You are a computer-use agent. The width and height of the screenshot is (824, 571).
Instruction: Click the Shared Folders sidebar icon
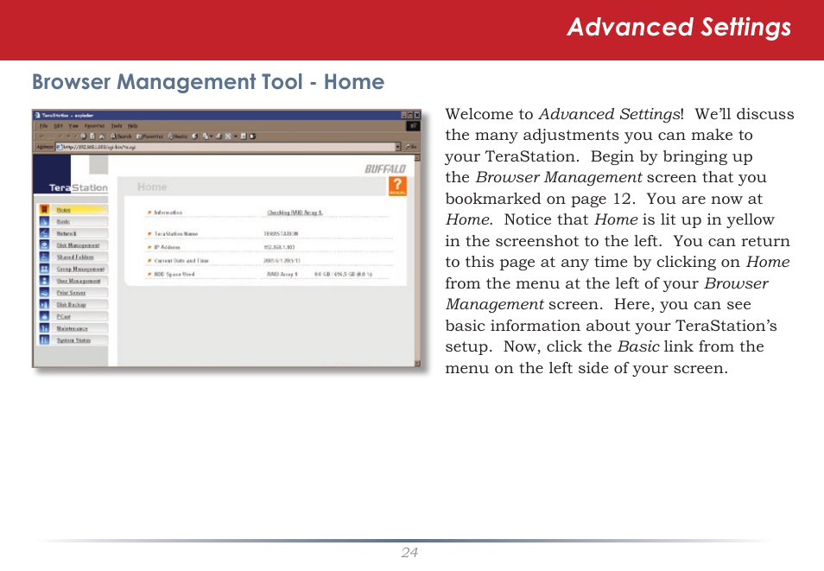coord(45,257)
